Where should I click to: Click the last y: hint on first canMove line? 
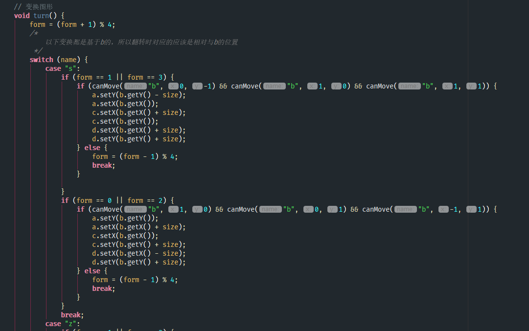[471, 86]
